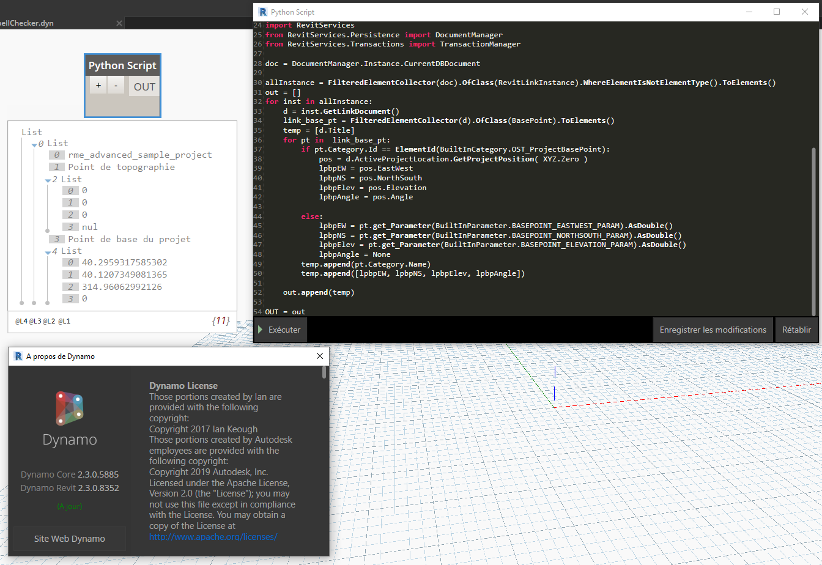Click the minus button on Python Script node
Screen dimensions: 822x565
[x=116, y=86]
